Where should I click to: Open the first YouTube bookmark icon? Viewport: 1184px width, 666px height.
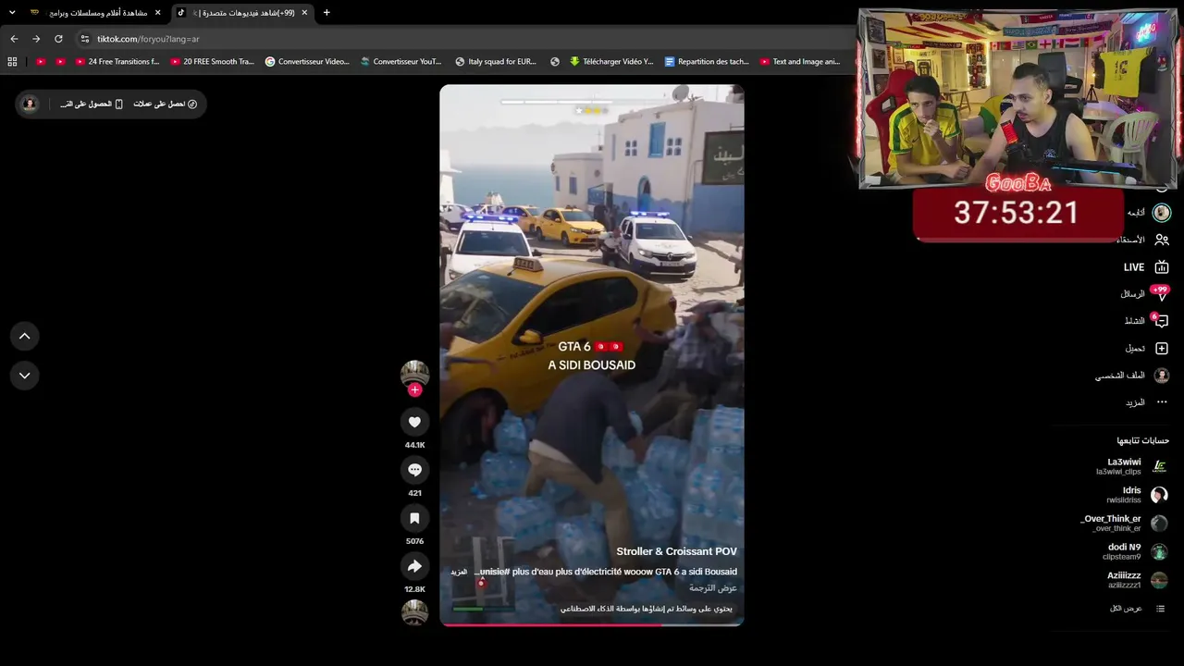click(x=41, y=62)
